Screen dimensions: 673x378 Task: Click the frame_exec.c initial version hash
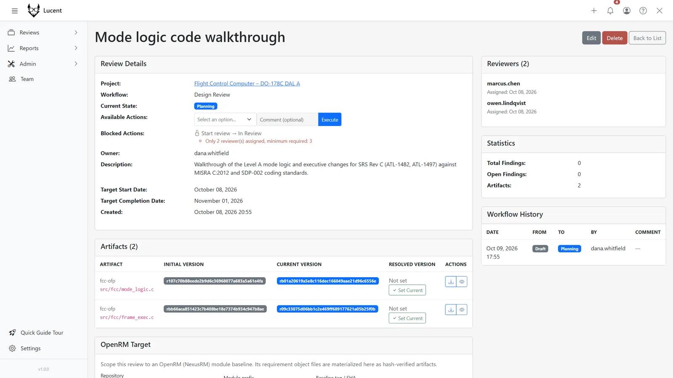215,309
